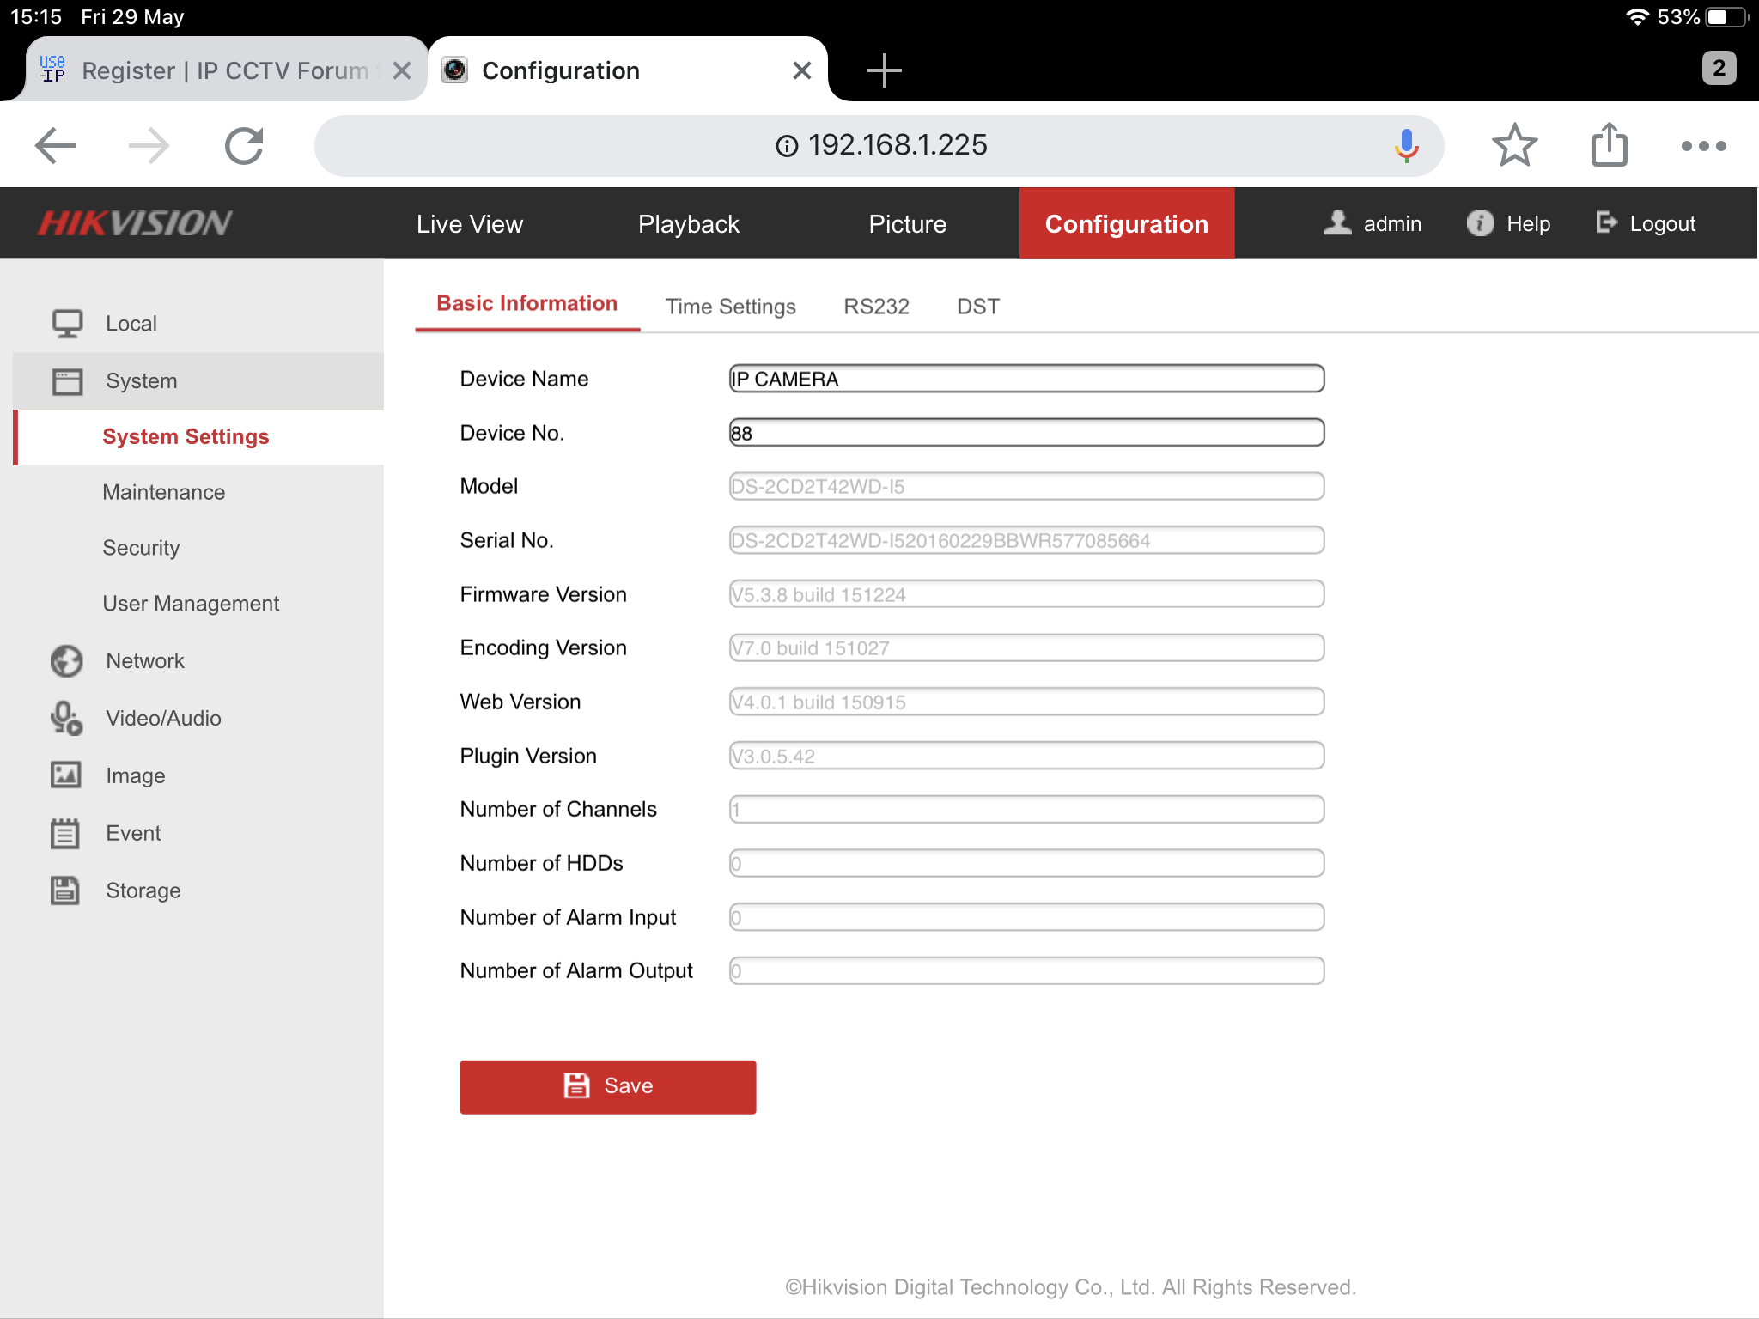Open the browser share icon
This screenshot has height=1319, width=1759.
click(x=1609, y=146)
